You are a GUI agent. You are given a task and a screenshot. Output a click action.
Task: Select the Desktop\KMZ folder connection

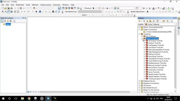pos(159,32)
